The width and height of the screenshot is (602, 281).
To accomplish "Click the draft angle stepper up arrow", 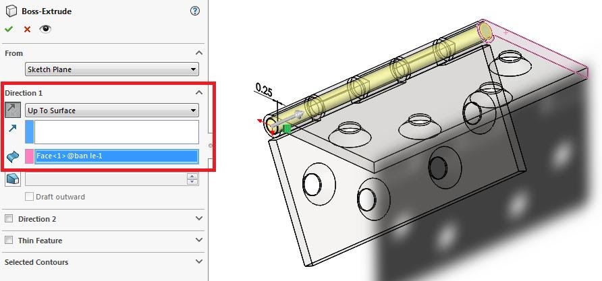I will click(192, 177).
